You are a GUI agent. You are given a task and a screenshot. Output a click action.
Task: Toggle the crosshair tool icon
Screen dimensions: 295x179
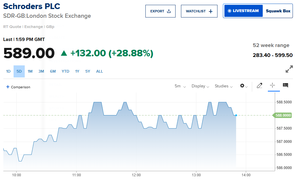[272, 86]
